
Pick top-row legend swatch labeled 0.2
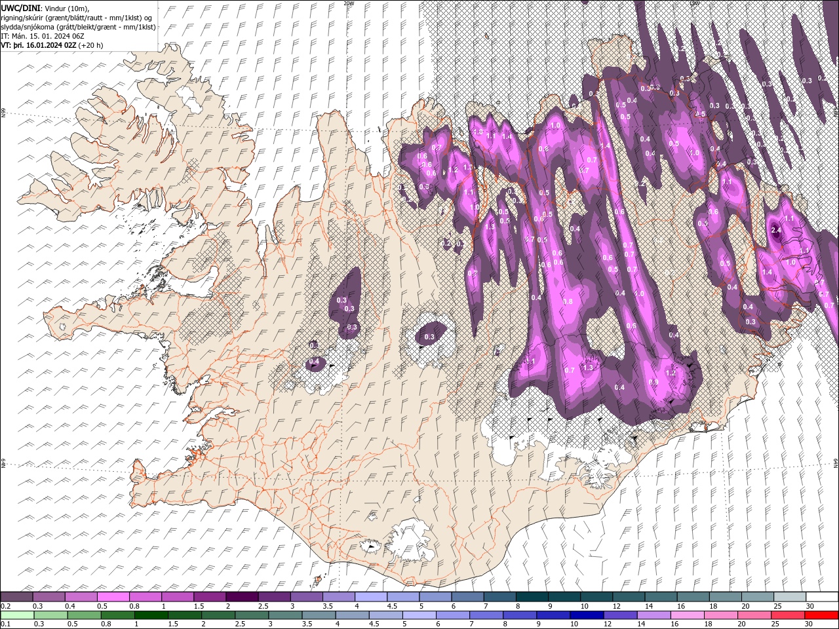point(16,597)
